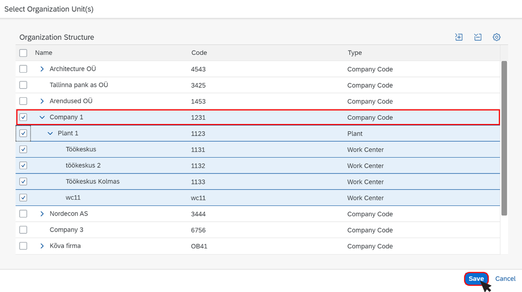Uncheck the Company 1 checkbox
This screenshot has height=292, width=522.
(x=23, y=117)
